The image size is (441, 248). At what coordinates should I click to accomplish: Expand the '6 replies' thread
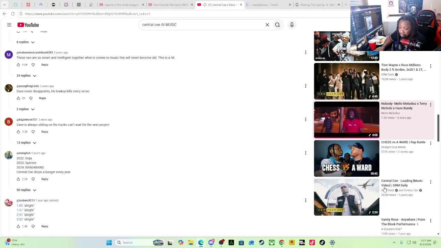click(25, 42)
